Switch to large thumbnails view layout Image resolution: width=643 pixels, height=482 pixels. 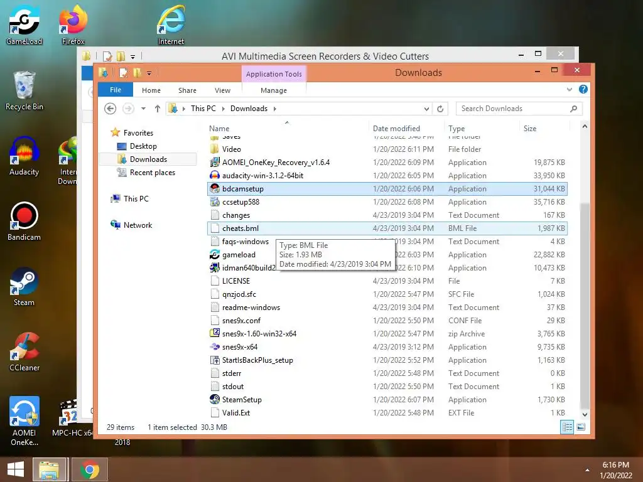(x=581, y=427)
